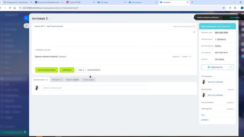244x137 pixels.
Task: Click the Исполнитель avatar image
Action: [204, 95]
